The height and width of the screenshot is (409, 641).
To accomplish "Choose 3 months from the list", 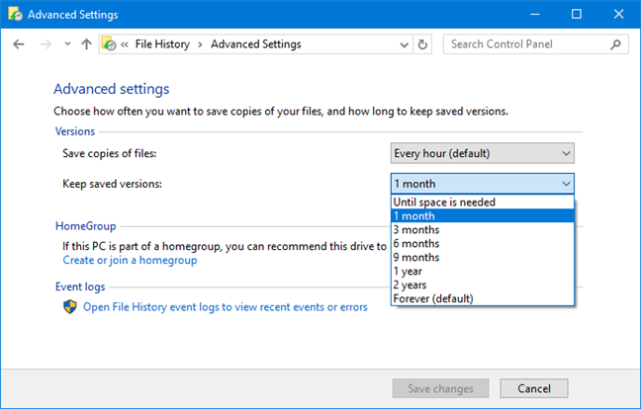I will 483,230.
